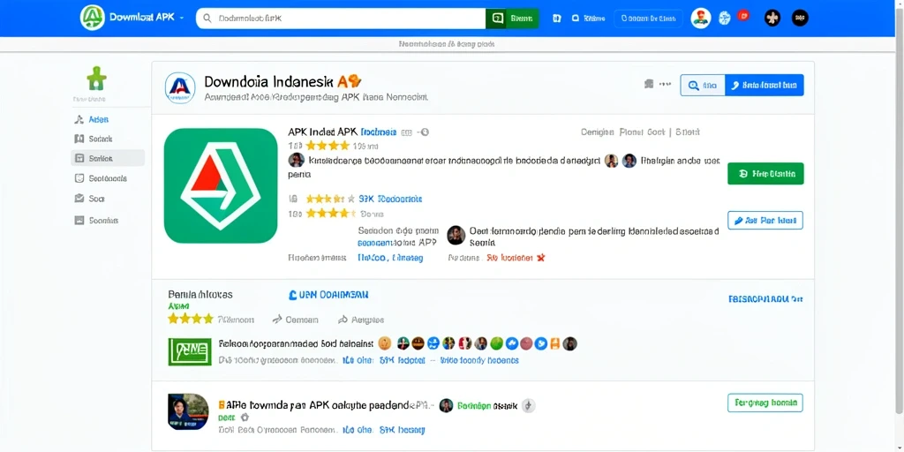The height and width of the screenshot is (452, 904).
Task: Click the red link with star at description end
Action: pyautogui.click(x=516, y=258)
